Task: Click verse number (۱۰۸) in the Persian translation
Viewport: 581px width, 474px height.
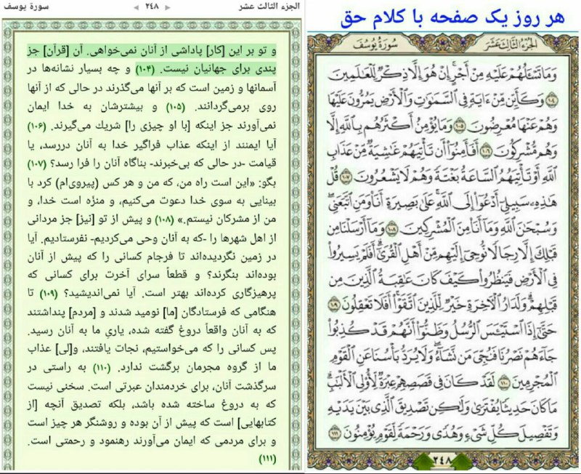Action: [x=164, y=220]
